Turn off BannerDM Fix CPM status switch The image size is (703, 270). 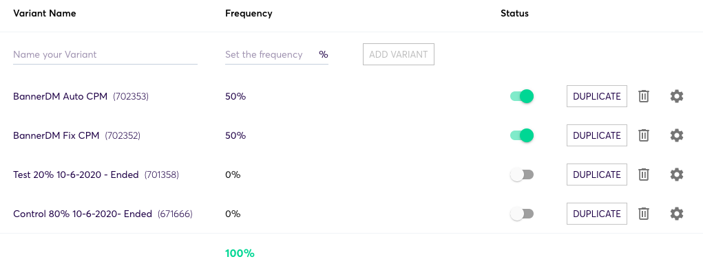(522, 135)
